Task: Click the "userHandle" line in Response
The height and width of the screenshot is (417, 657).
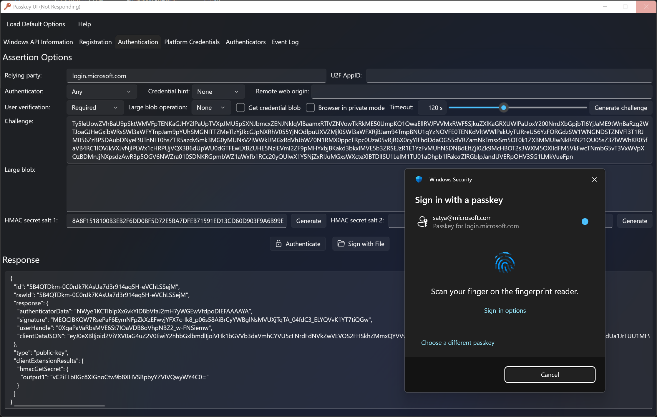Action: pos(115,328)
